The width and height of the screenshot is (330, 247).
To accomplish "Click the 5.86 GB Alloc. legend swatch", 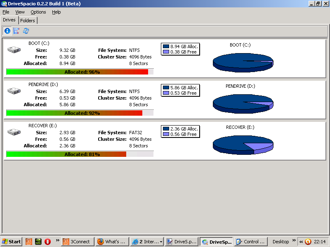I will [x=166, y=88].
